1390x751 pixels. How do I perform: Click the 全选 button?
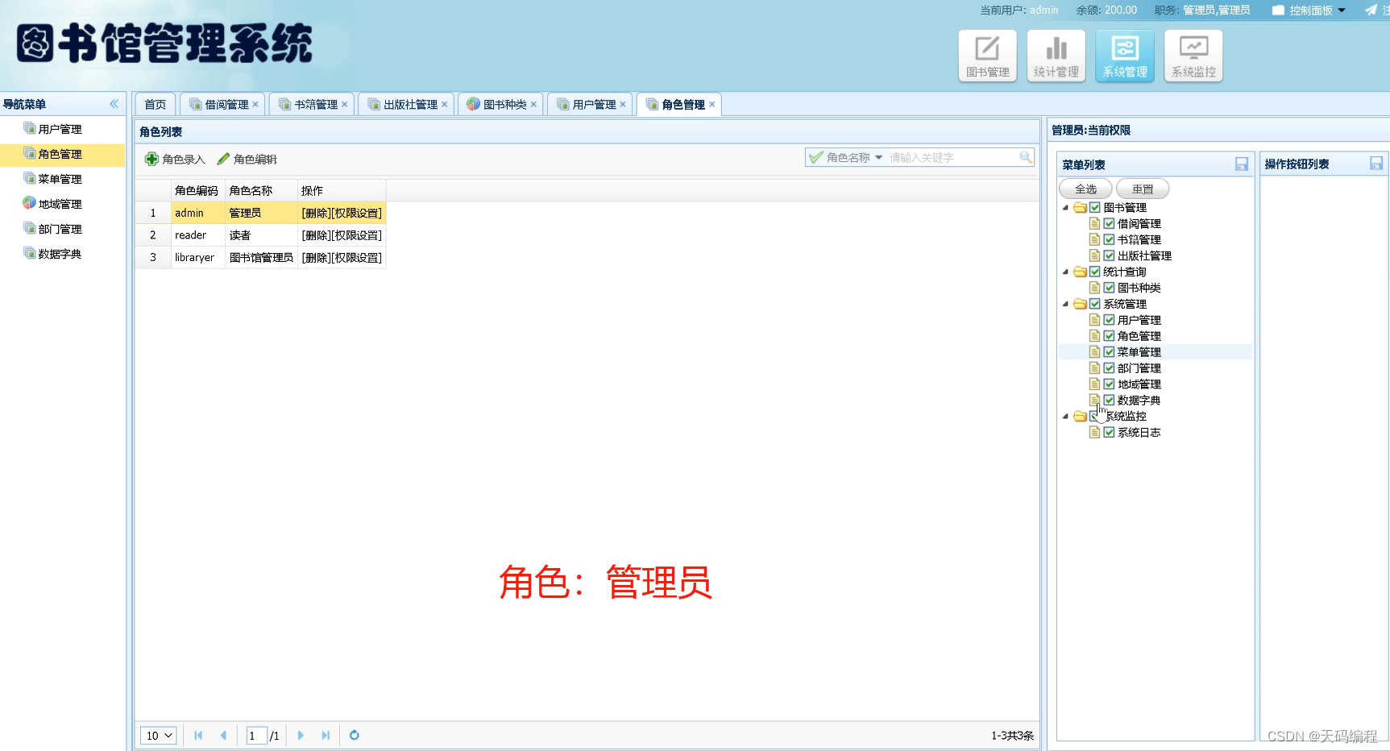(1085, 189)
